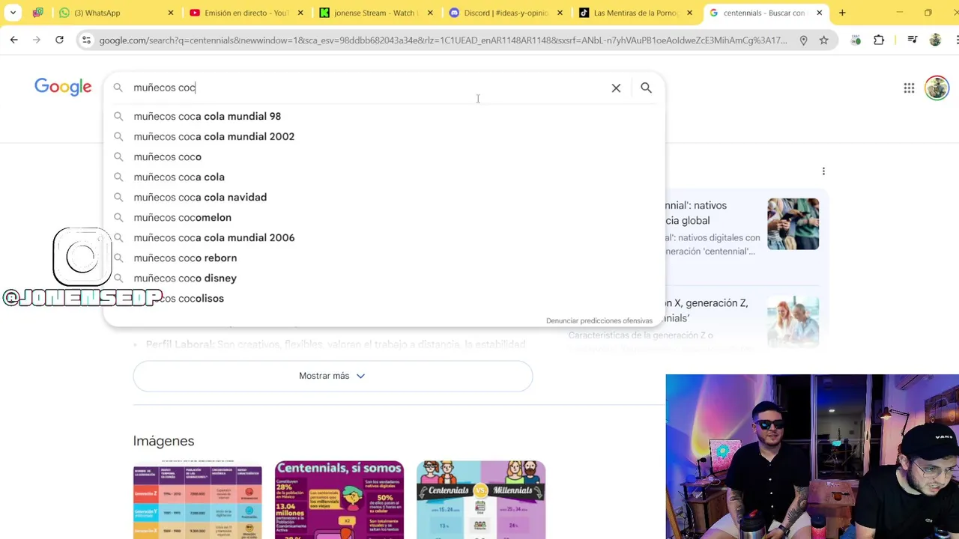Open the Extensions puzzle icon
959x539 pixels.
point(879,40)
